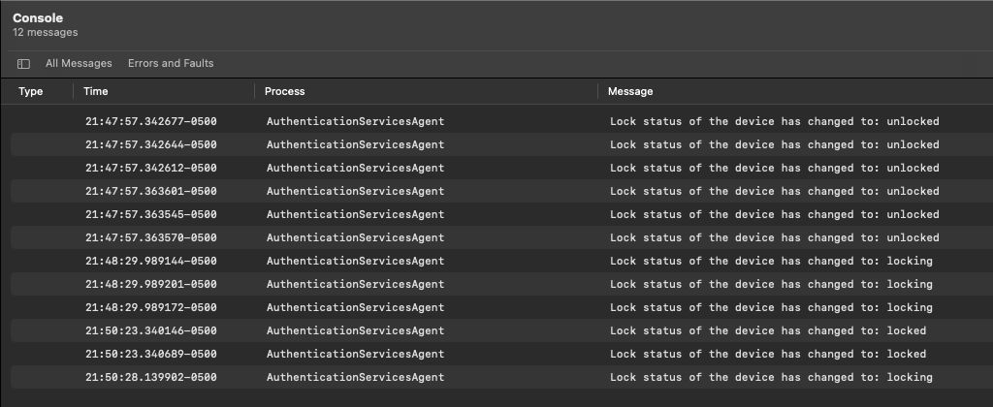Sort by the Type column header
The image size is (993, 407).
(31, 91)
